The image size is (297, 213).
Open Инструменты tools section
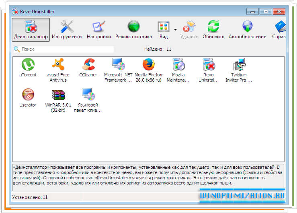[x=67, y=30]
